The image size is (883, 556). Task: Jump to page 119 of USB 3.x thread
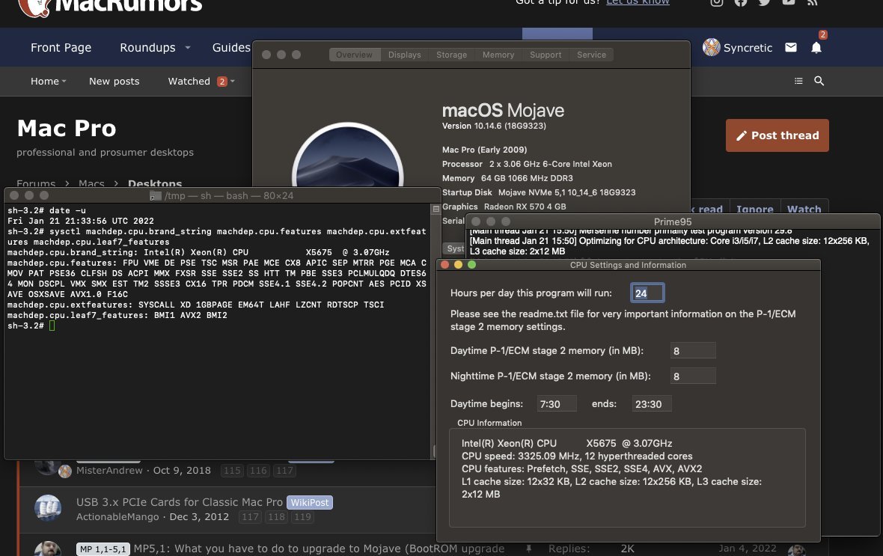point(302,516)
